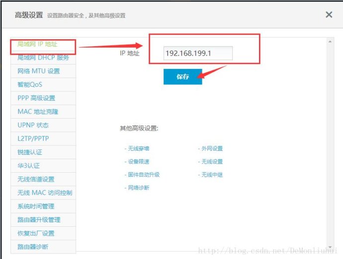Open 局域网 DHCP 服务 settings
Viewport: 343px width, 259px height.
click(43, 58)
